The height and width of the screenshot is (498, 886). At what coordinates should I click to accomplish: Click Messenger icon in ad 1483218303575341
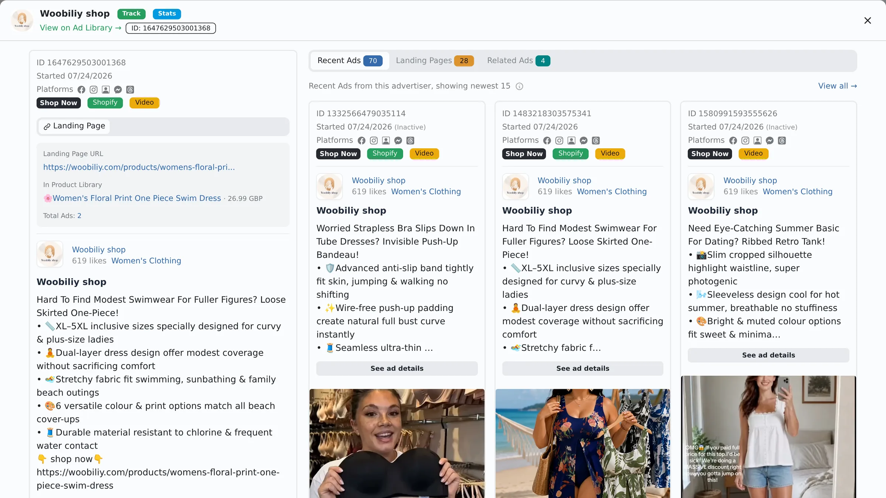[x=584, y=141]
